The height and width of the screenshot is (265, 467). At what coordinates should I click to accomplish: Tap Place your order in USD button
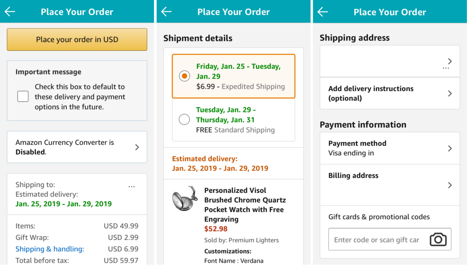77,39
